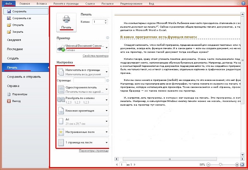248x170 pixels.
Task: Click the Страницы page range input field
Action: [89, 80]
